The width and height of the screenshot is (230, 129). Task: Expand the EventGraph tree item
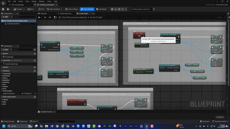[x=1, y=57]
